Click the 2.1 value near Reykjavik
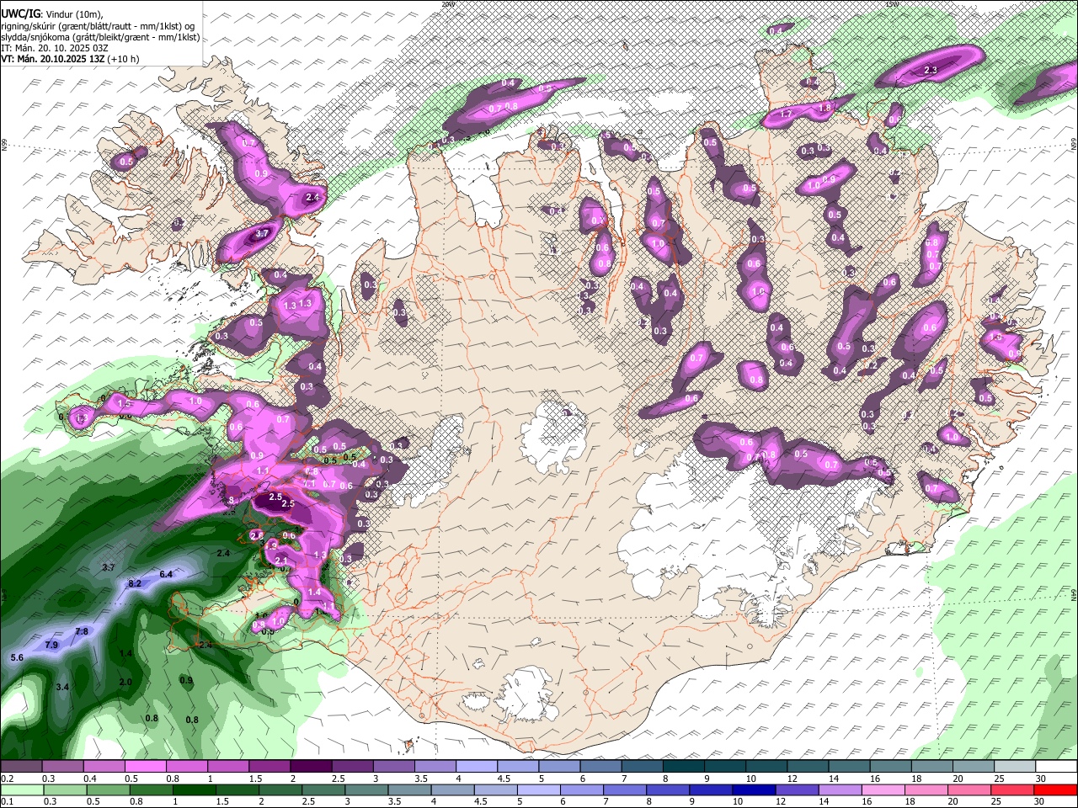The image size is (1078, 808). [281, 561]
